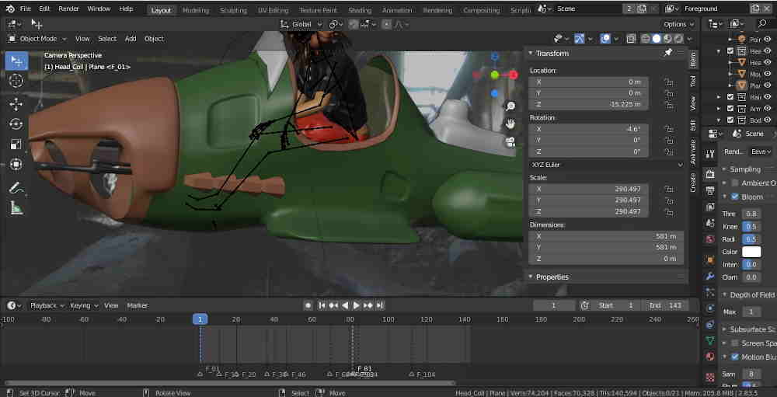Viewport: 777px width, 397px height.
Task: Select the 3D Cursor tool
Action: (x=16, y=81)
